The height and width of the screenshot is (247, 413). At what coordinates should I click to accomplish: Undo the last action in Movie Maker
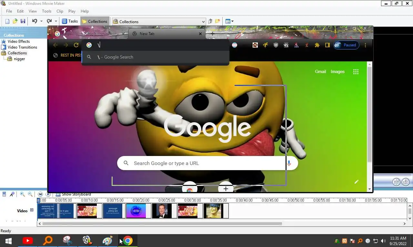tap(35, 21)
